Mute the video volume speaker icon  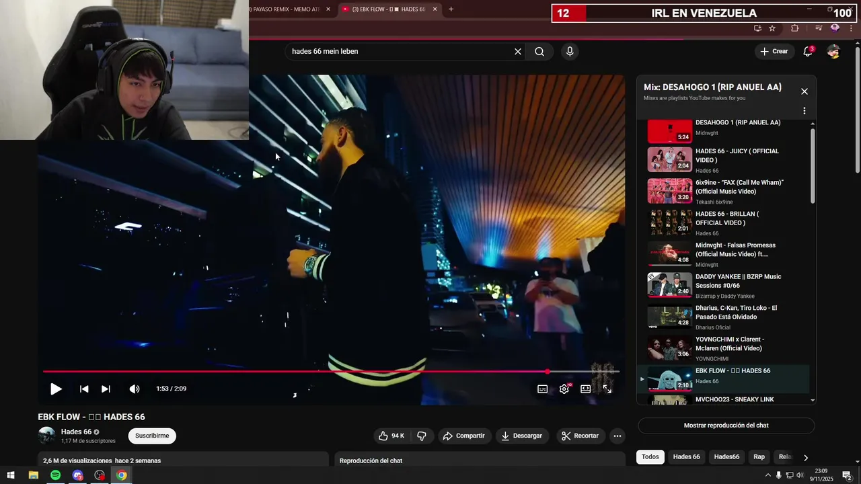coord(135,389)
